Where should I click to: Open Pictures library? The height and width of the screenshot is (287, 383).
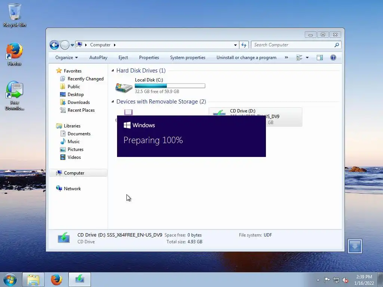[x=76, y=149]
